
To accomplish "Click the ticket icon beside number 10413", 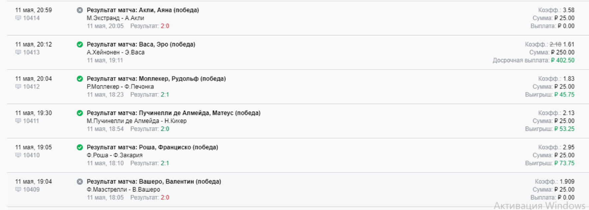I will (18, 52).
